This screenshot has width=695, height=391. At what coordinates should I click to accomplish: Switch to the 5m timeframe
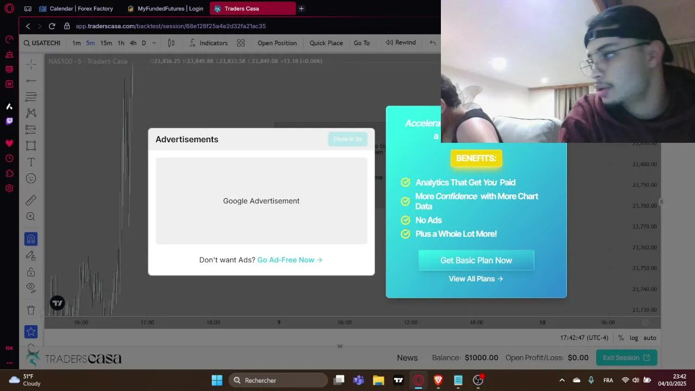[x=90, y=43]
